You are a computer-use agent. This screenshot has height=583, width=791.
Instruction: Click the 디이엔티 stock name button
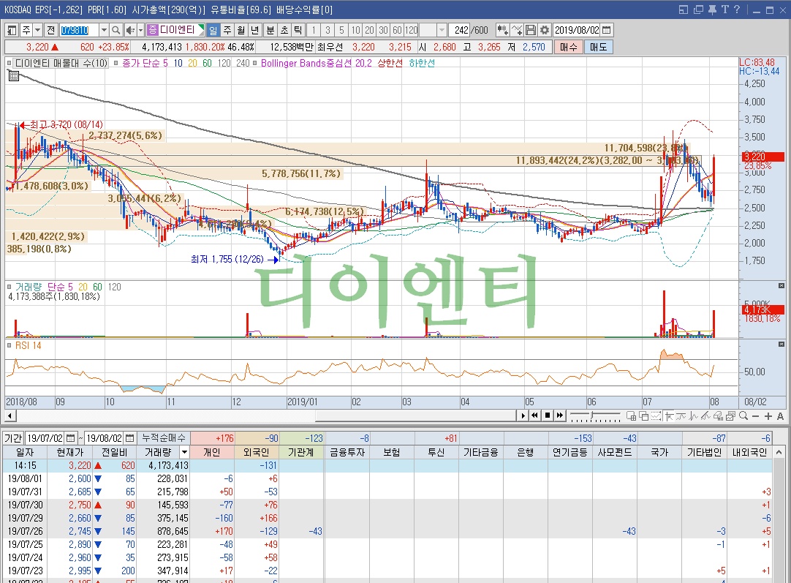click(x=177, y=30)
